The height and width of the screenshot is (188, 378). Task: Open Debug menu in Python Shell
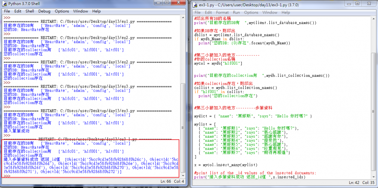click(44, 11)
